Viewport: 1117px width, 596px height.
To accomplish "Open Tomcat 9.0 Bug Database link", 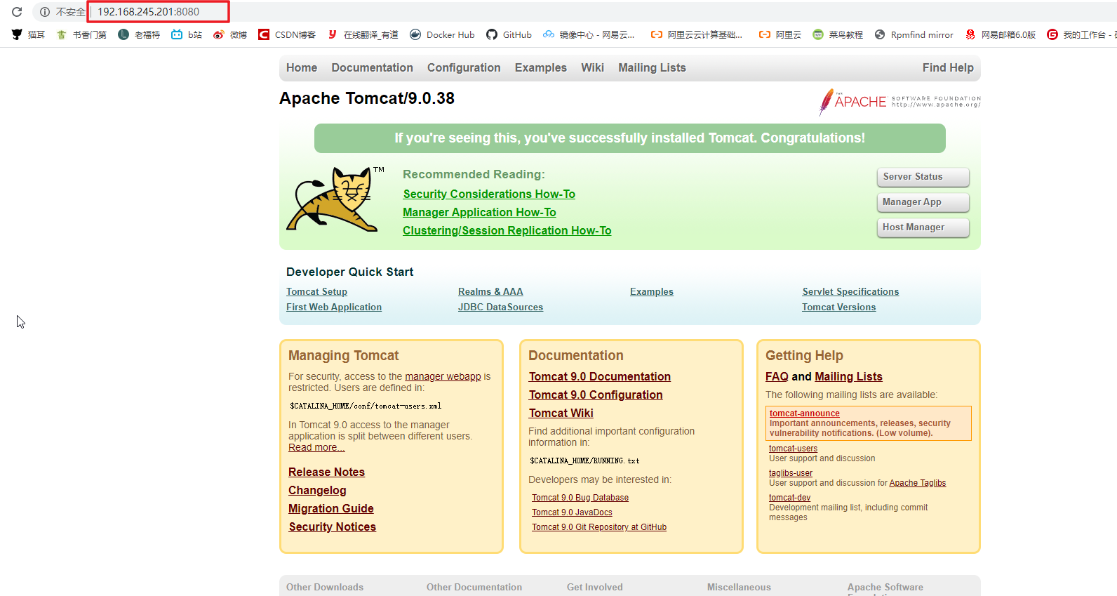I will point(580,498).
